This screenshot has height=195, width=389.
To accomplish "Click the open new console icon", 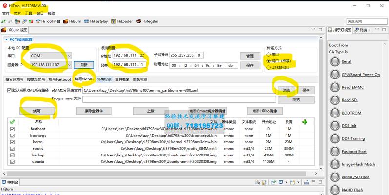I will coord(292,182).
